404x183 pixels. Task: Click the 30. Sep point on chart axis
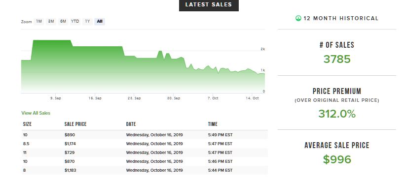174,98
